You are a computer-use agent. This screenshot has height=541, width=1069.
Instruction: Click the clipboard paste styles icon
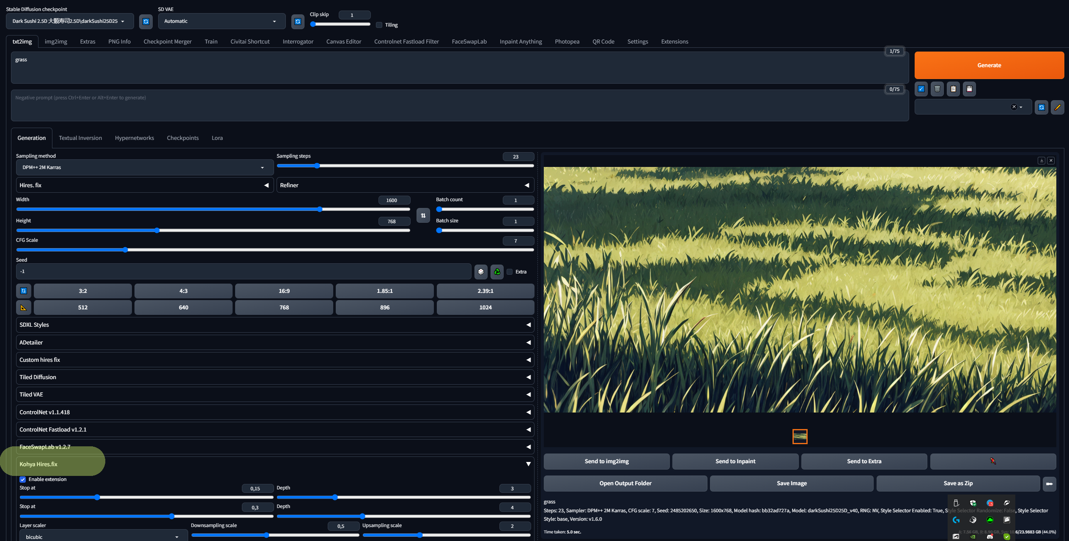pos(953,89)
